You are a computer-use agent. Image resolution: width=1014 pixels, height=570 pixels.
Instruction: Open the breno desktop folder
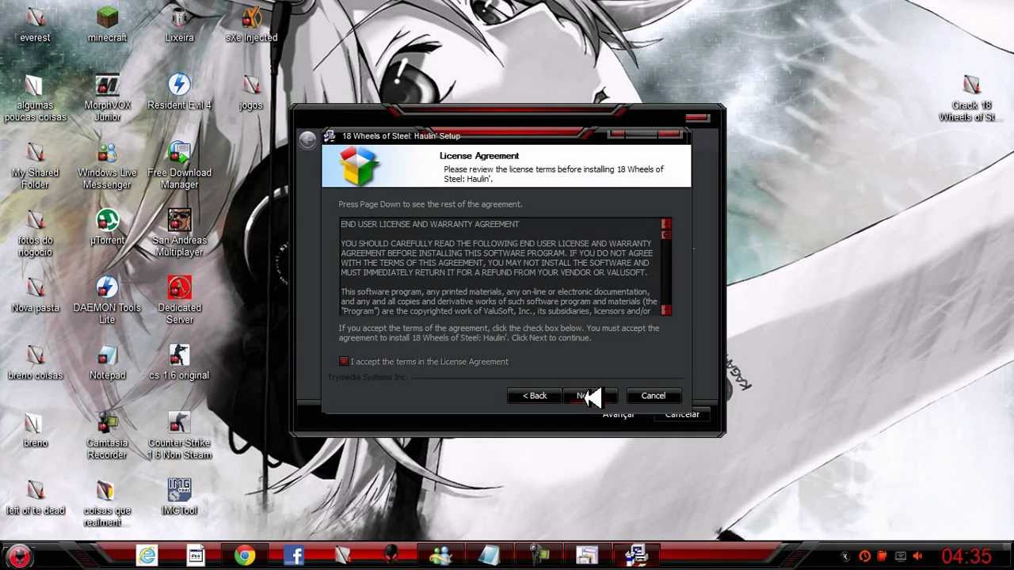pyautogui.click(x=35, y=430)
